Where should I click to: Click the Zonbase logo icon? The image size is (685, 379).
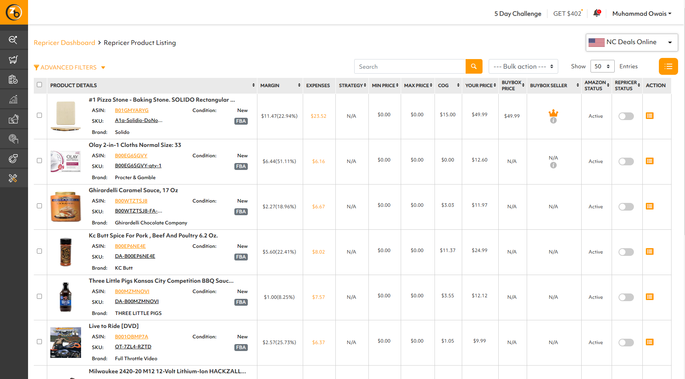[14, 12]
